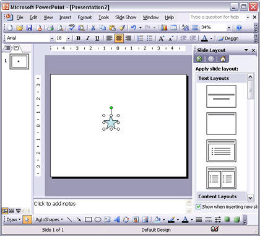
Task: Click the Design button
Action: (228, 38)
